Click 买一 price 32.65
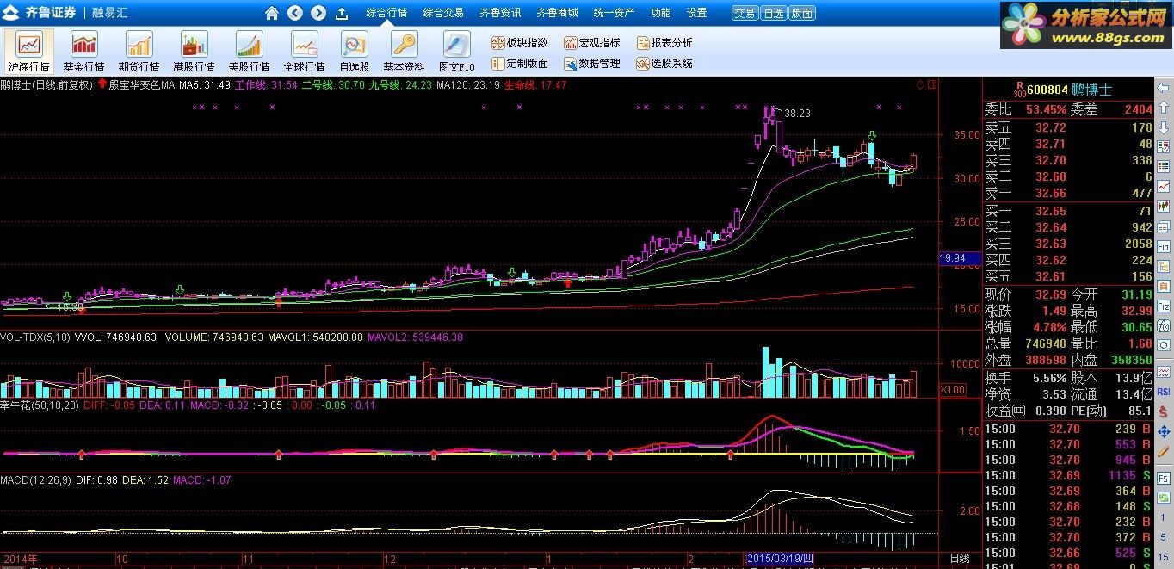 tap(1050, 211)
